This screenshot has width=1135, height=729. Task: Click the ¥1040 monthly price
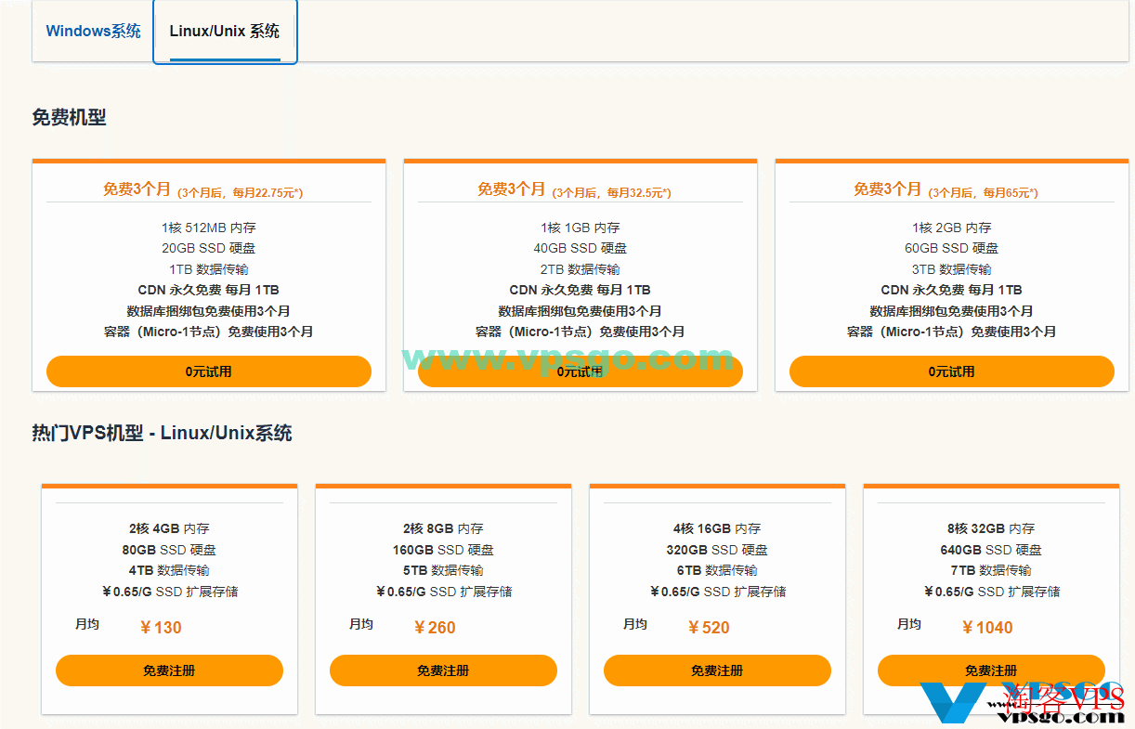987,628
